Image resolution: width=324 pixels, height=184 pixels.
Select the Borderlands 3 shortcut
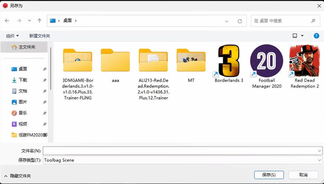(x=229, y=63)
